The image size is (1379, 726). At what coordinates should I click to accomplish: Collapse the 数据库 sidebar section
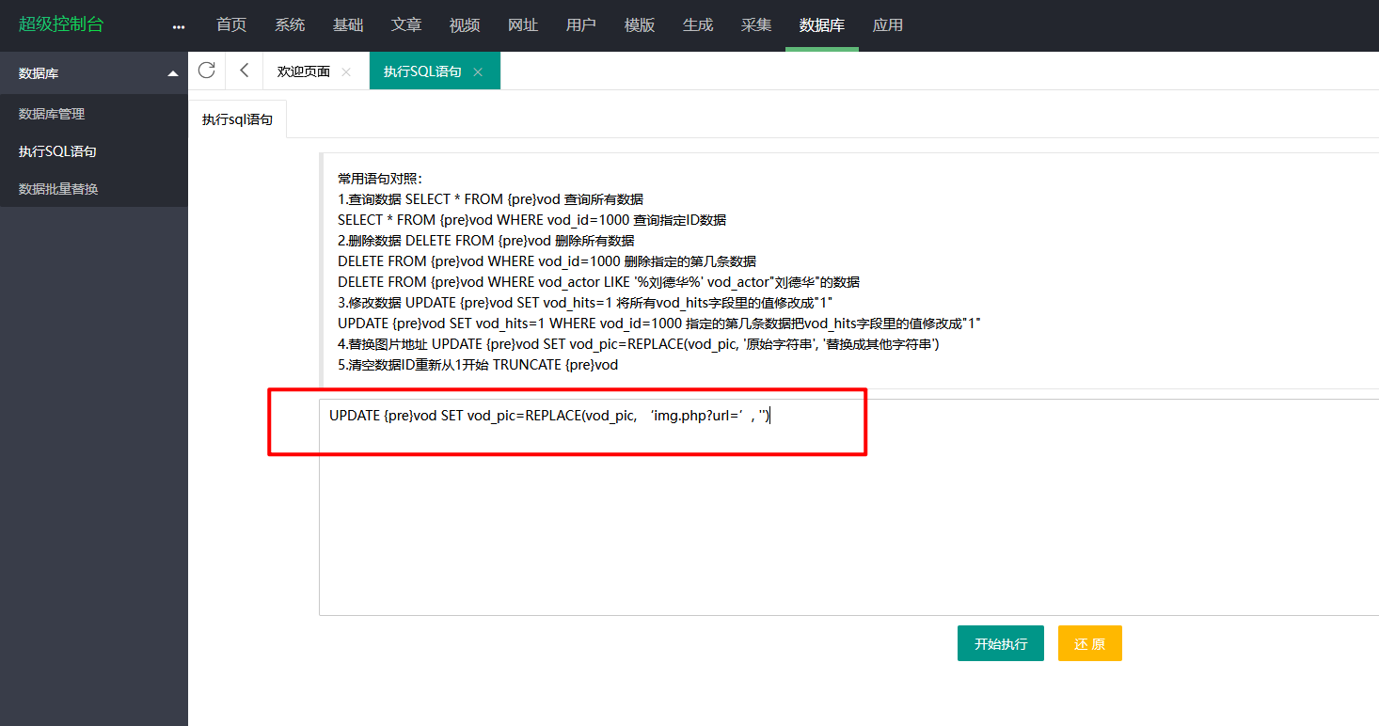[x=172, y=73]
